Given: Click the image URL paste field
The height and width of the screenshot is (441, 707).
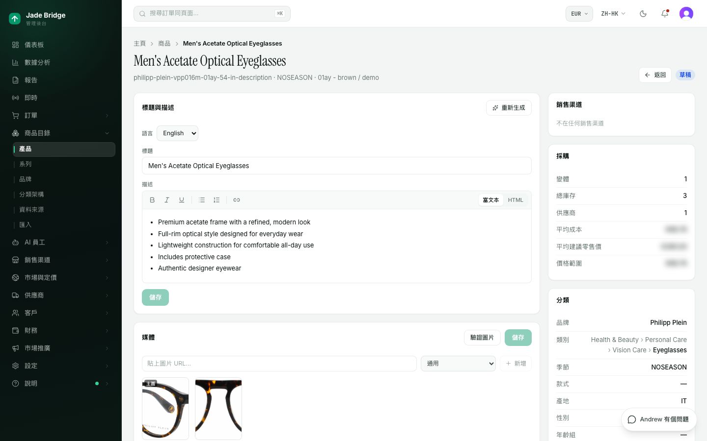Looking at the screenshot, I should (279, 364).
